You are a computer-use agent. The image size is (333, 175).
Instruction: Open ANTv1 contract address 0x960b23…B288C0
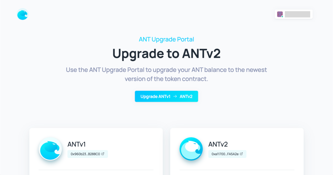pyautogui.click(x=88, y=154)
